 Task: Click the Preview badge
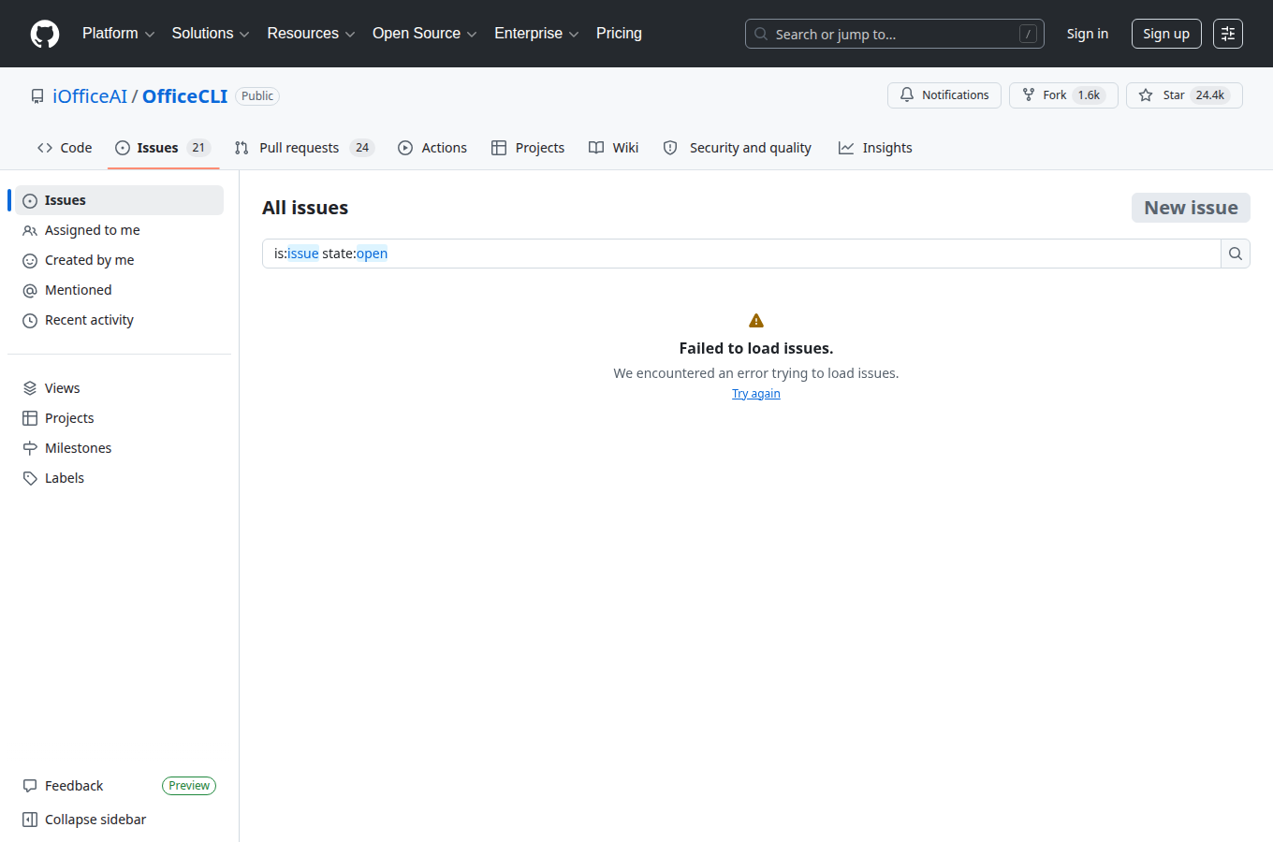pos(189,786)
